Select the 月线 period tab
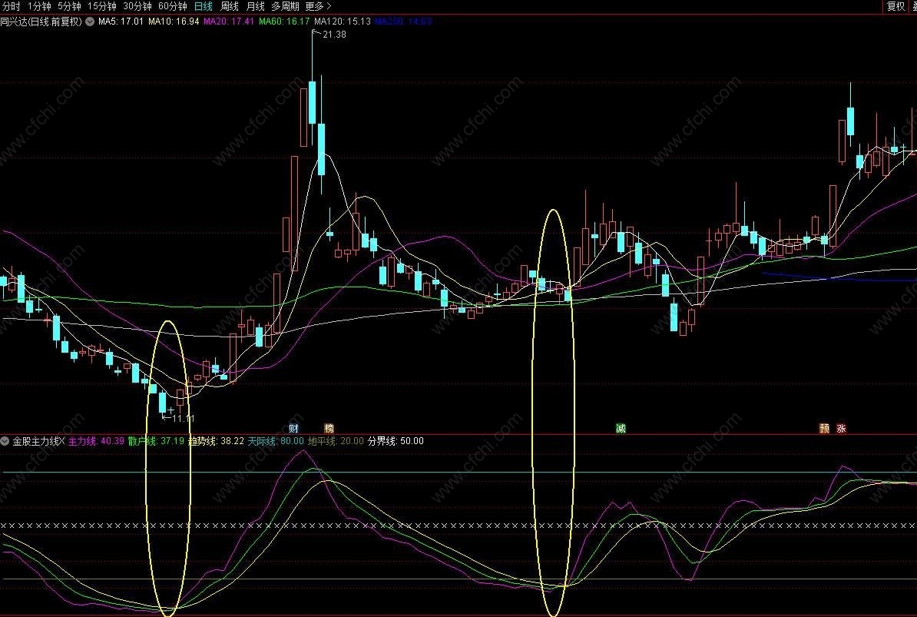Screen dimensions: 917x617 point(255,6)
